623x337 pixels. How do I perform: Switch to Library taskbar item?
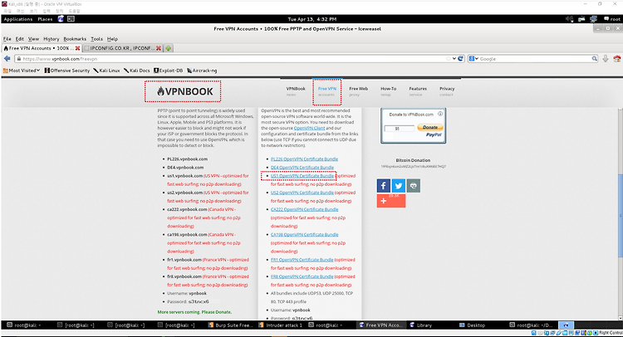[x=421, y=325]
